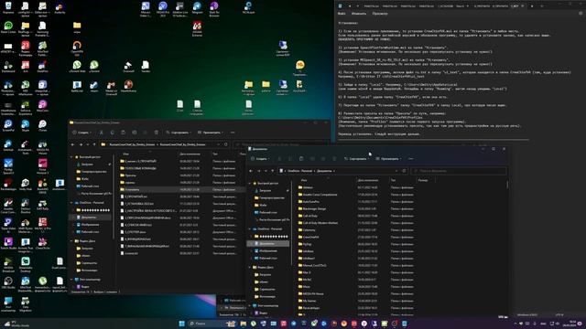Select the Установить folder in back Explorer
This screenshot has height=329, width=586.
(132, 189)
